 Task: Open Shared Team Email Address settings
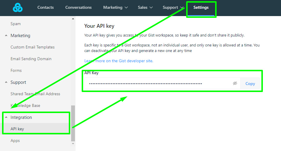(35, 94)
